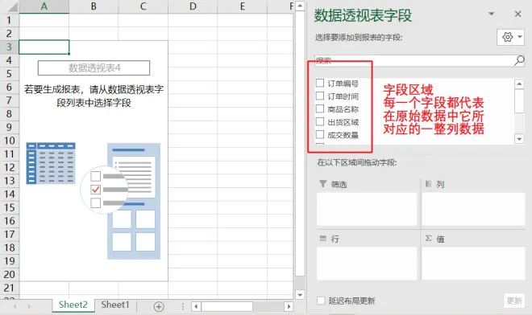This screenshot has width=532, height=315.
Task: Click worksheet vertical scrollbar up arrow
Action: point(300,6)
